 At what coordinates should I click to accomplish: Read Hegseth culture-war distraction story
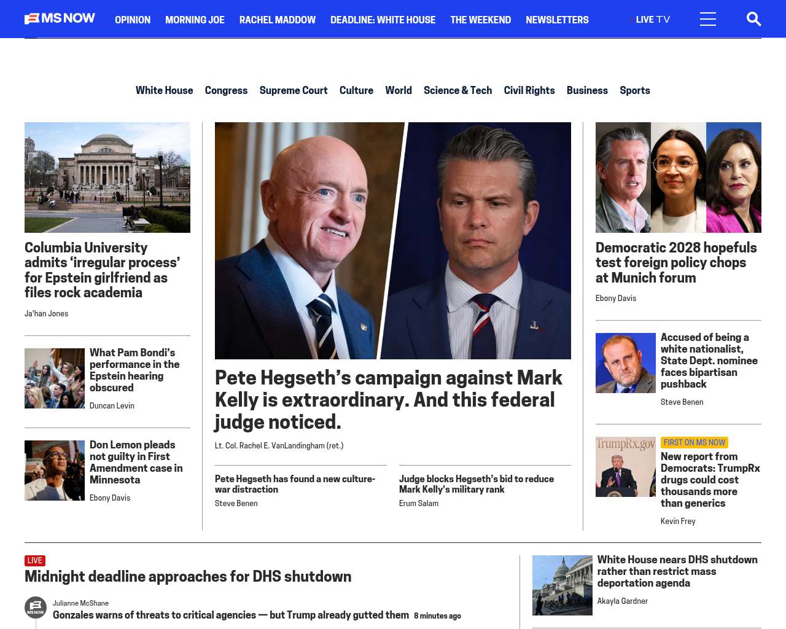coord(295,484)
